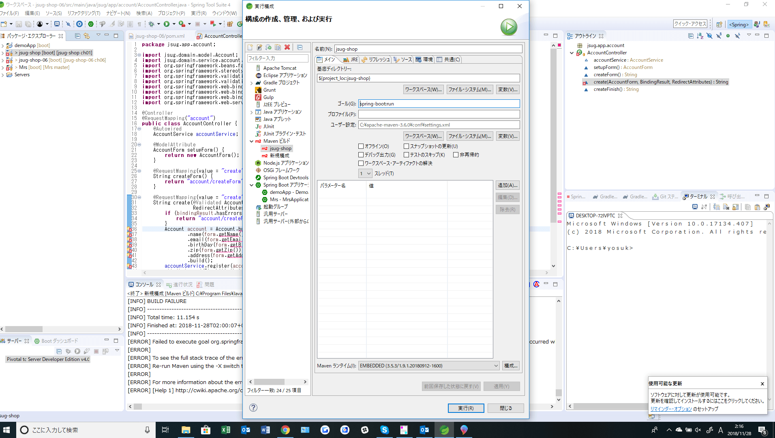The height and width of the screenshot is (438, 775).
Task: Open the Maven ランタイム dropdown
Action: click(429, 366)
